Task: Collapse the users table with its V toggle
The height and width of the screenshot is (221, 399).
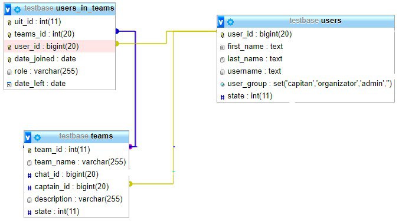Action: (x=221, y=22)
